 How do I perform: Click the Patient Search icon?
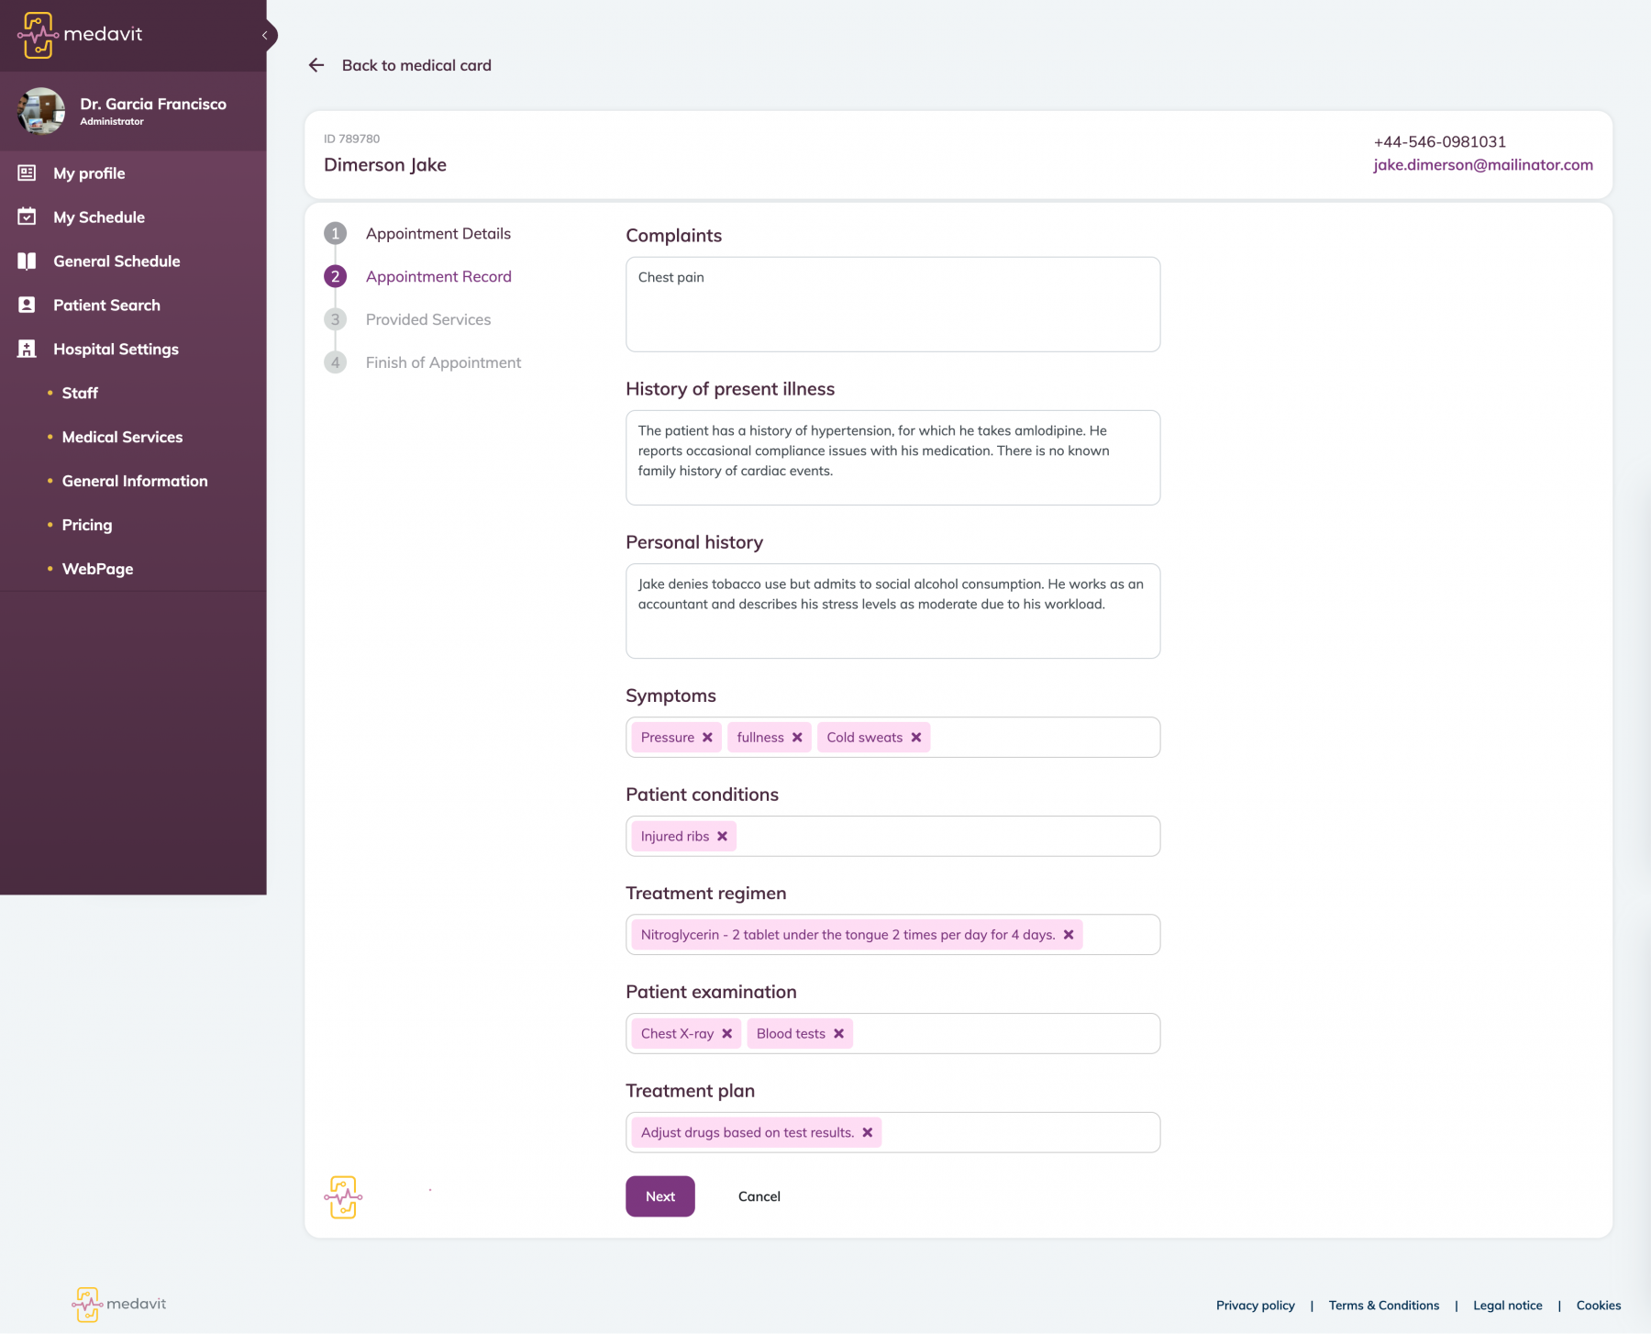27,306
